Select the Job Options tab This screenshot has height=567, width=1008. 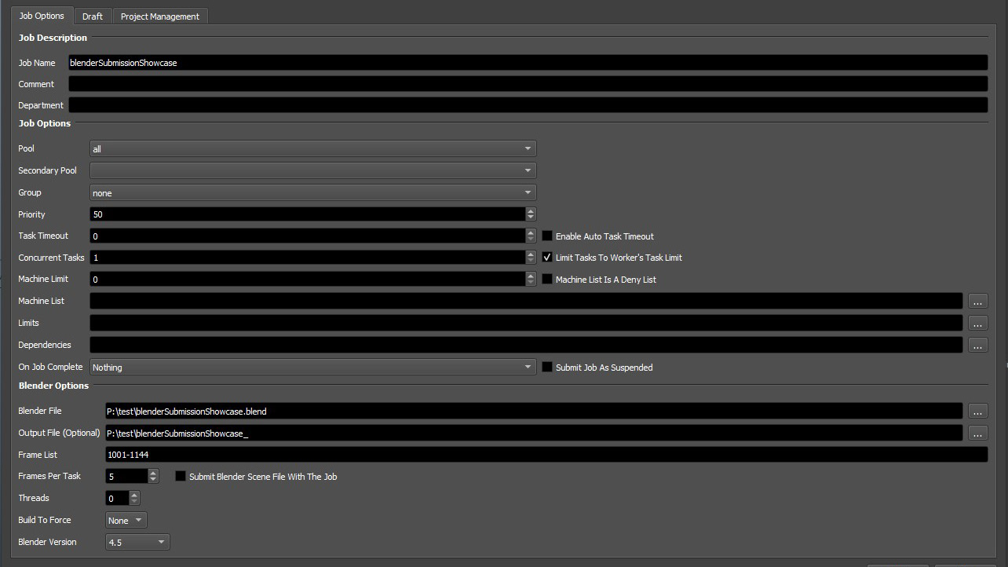[42, 15]
